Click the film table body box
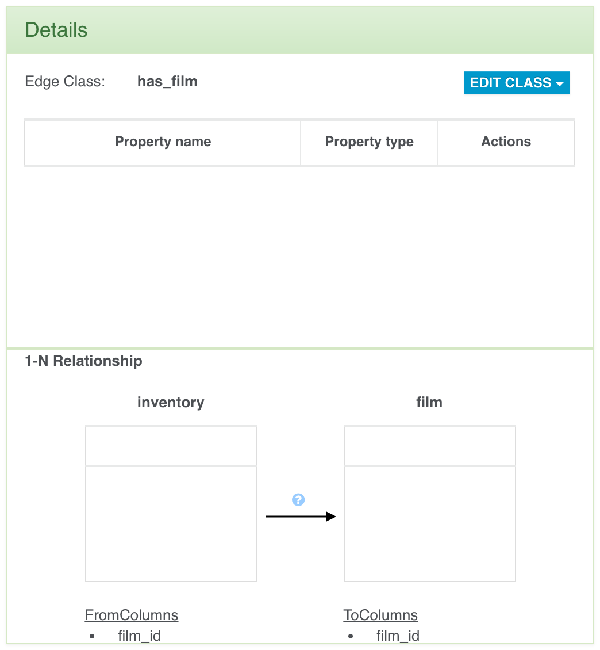The height and width of the screenshot is (650, 600). point(430,523)
